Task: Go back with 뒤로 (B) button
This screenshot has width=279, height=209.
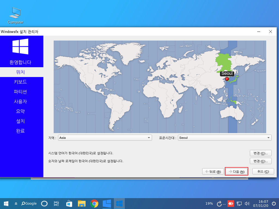Action: (213, 171)
